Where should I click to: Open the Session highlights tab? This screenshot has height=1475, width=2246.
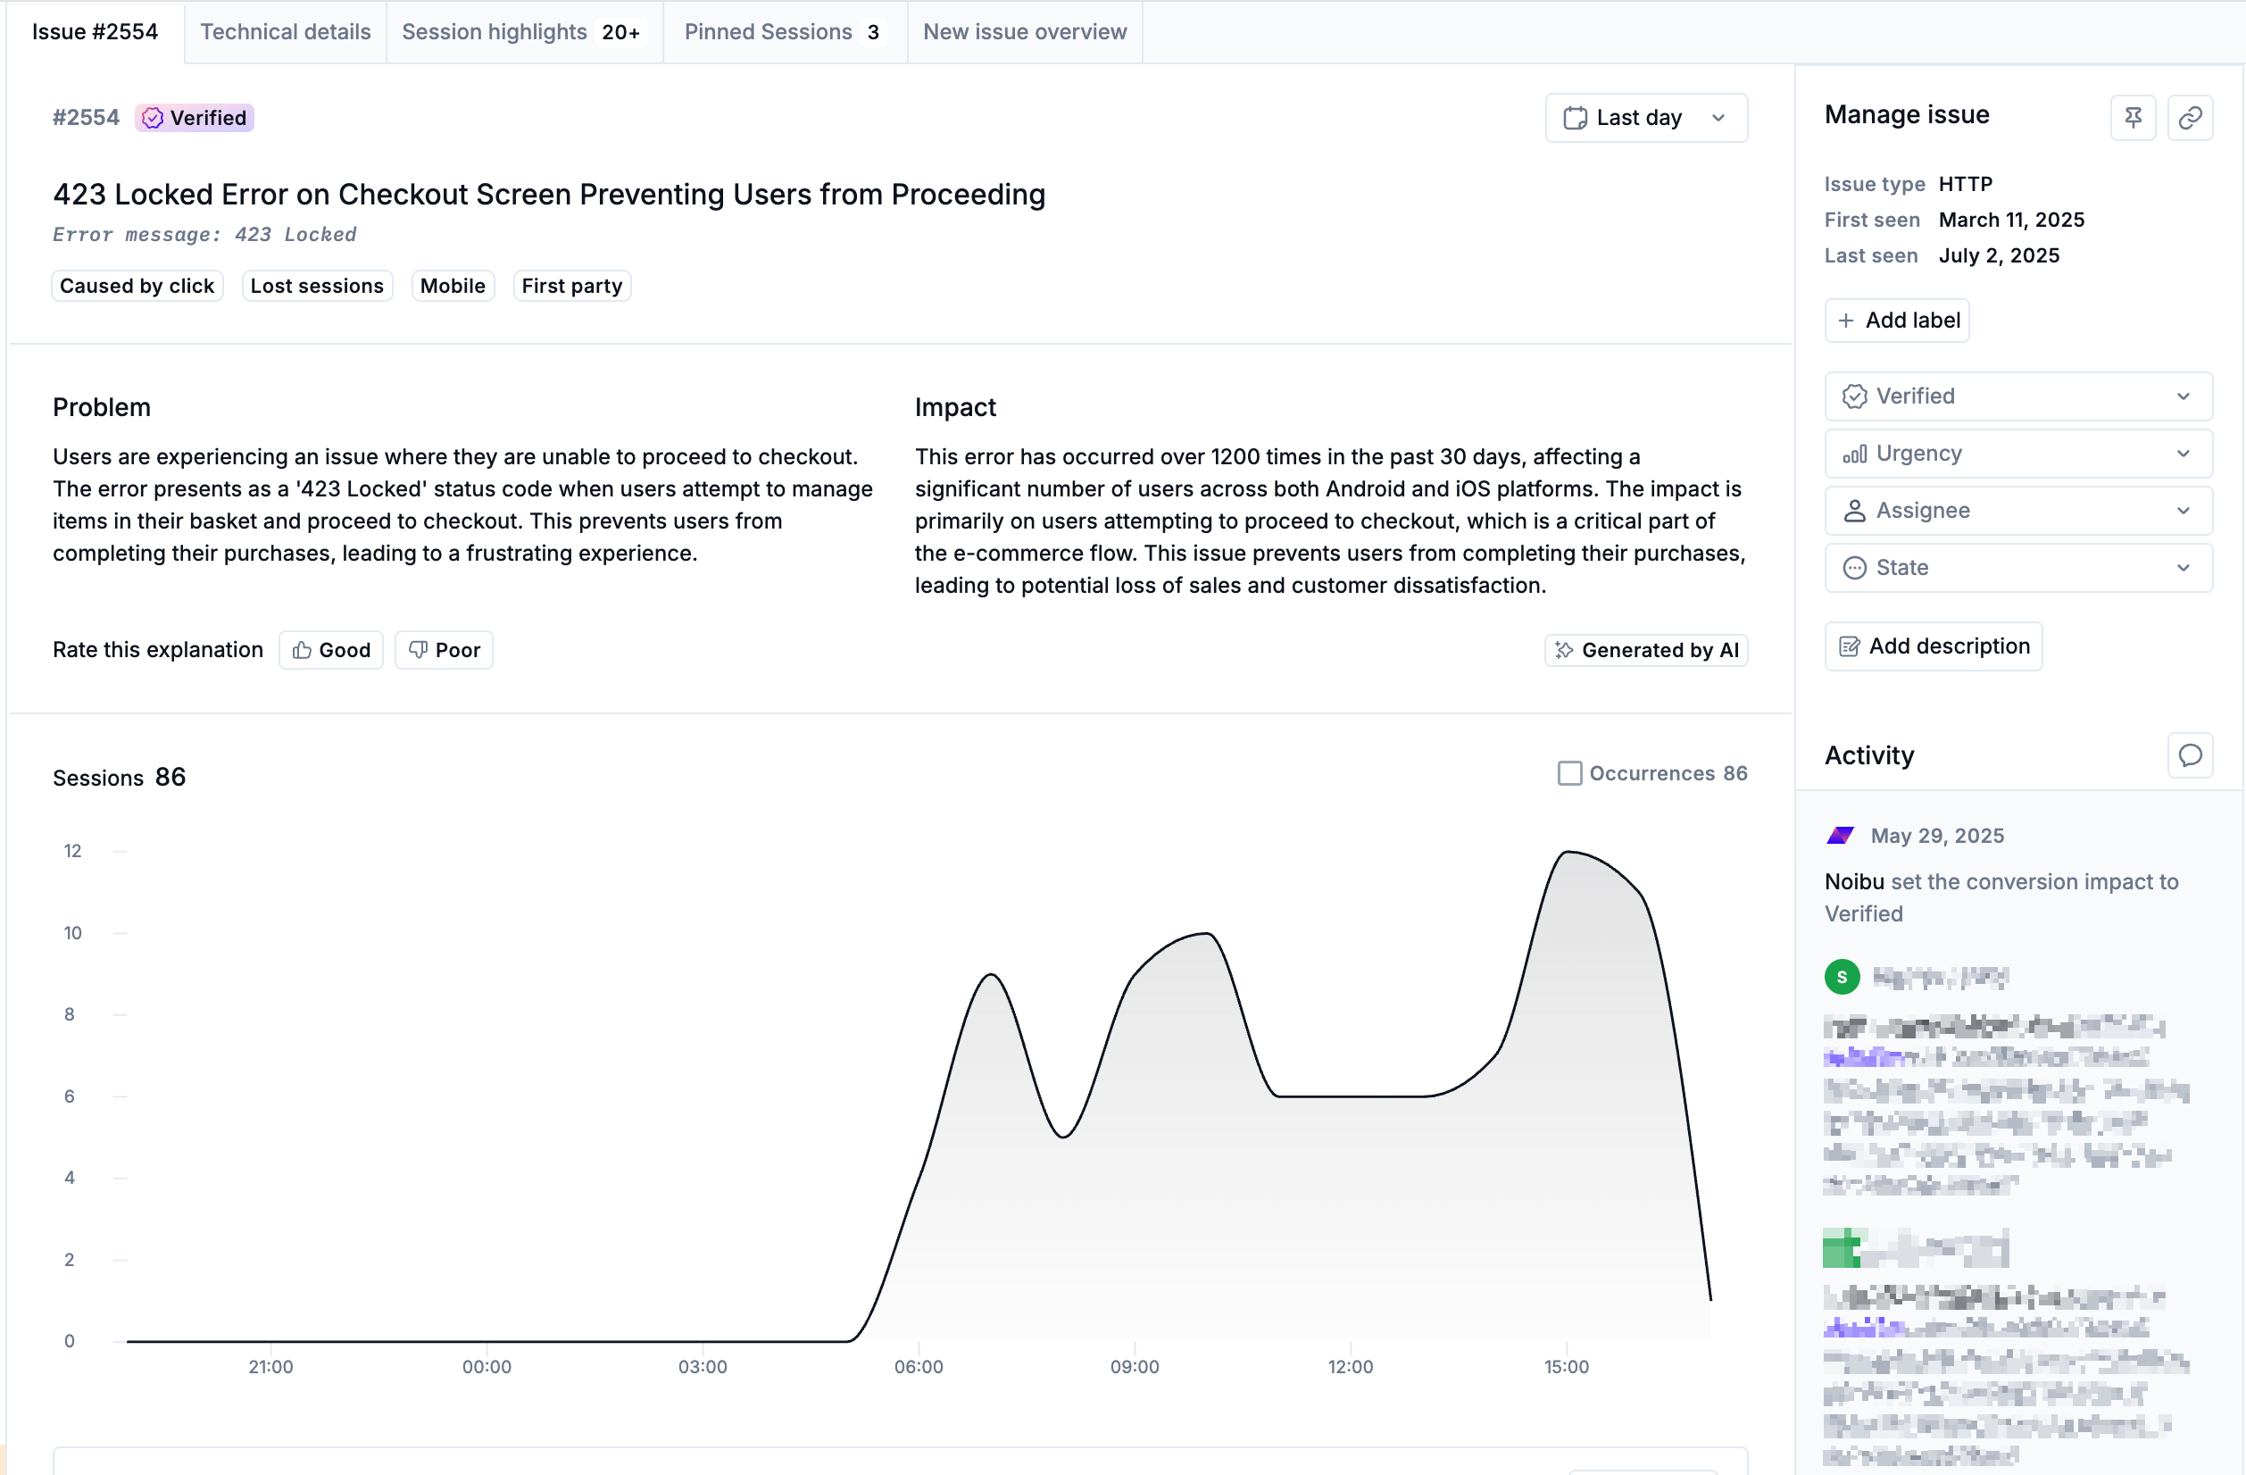click(x=522, y=32)
